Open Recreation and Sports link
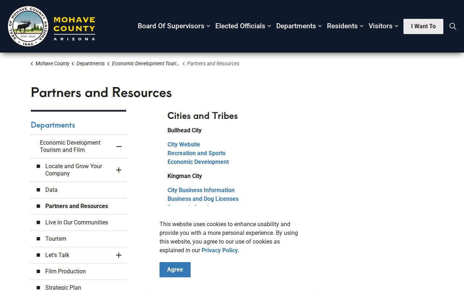Viewport: 464px width, 290px height. click(196, 153)
